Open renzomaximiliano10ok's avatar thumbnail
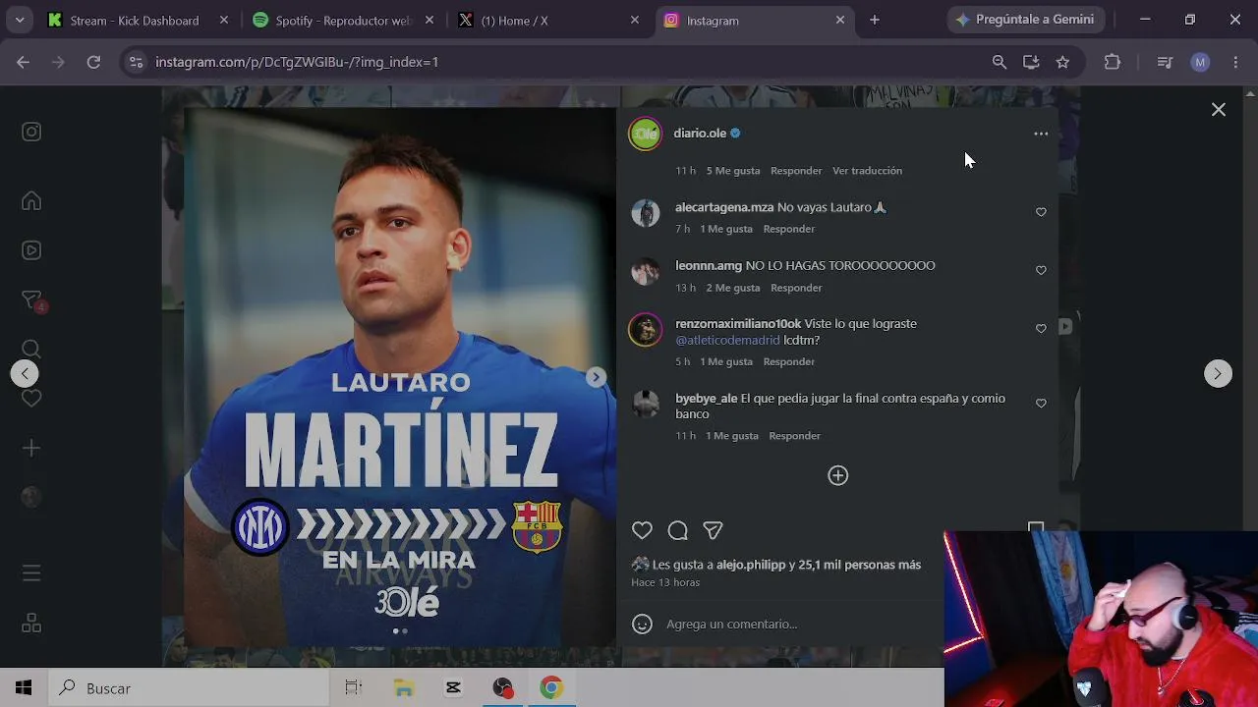 [645, 330]
